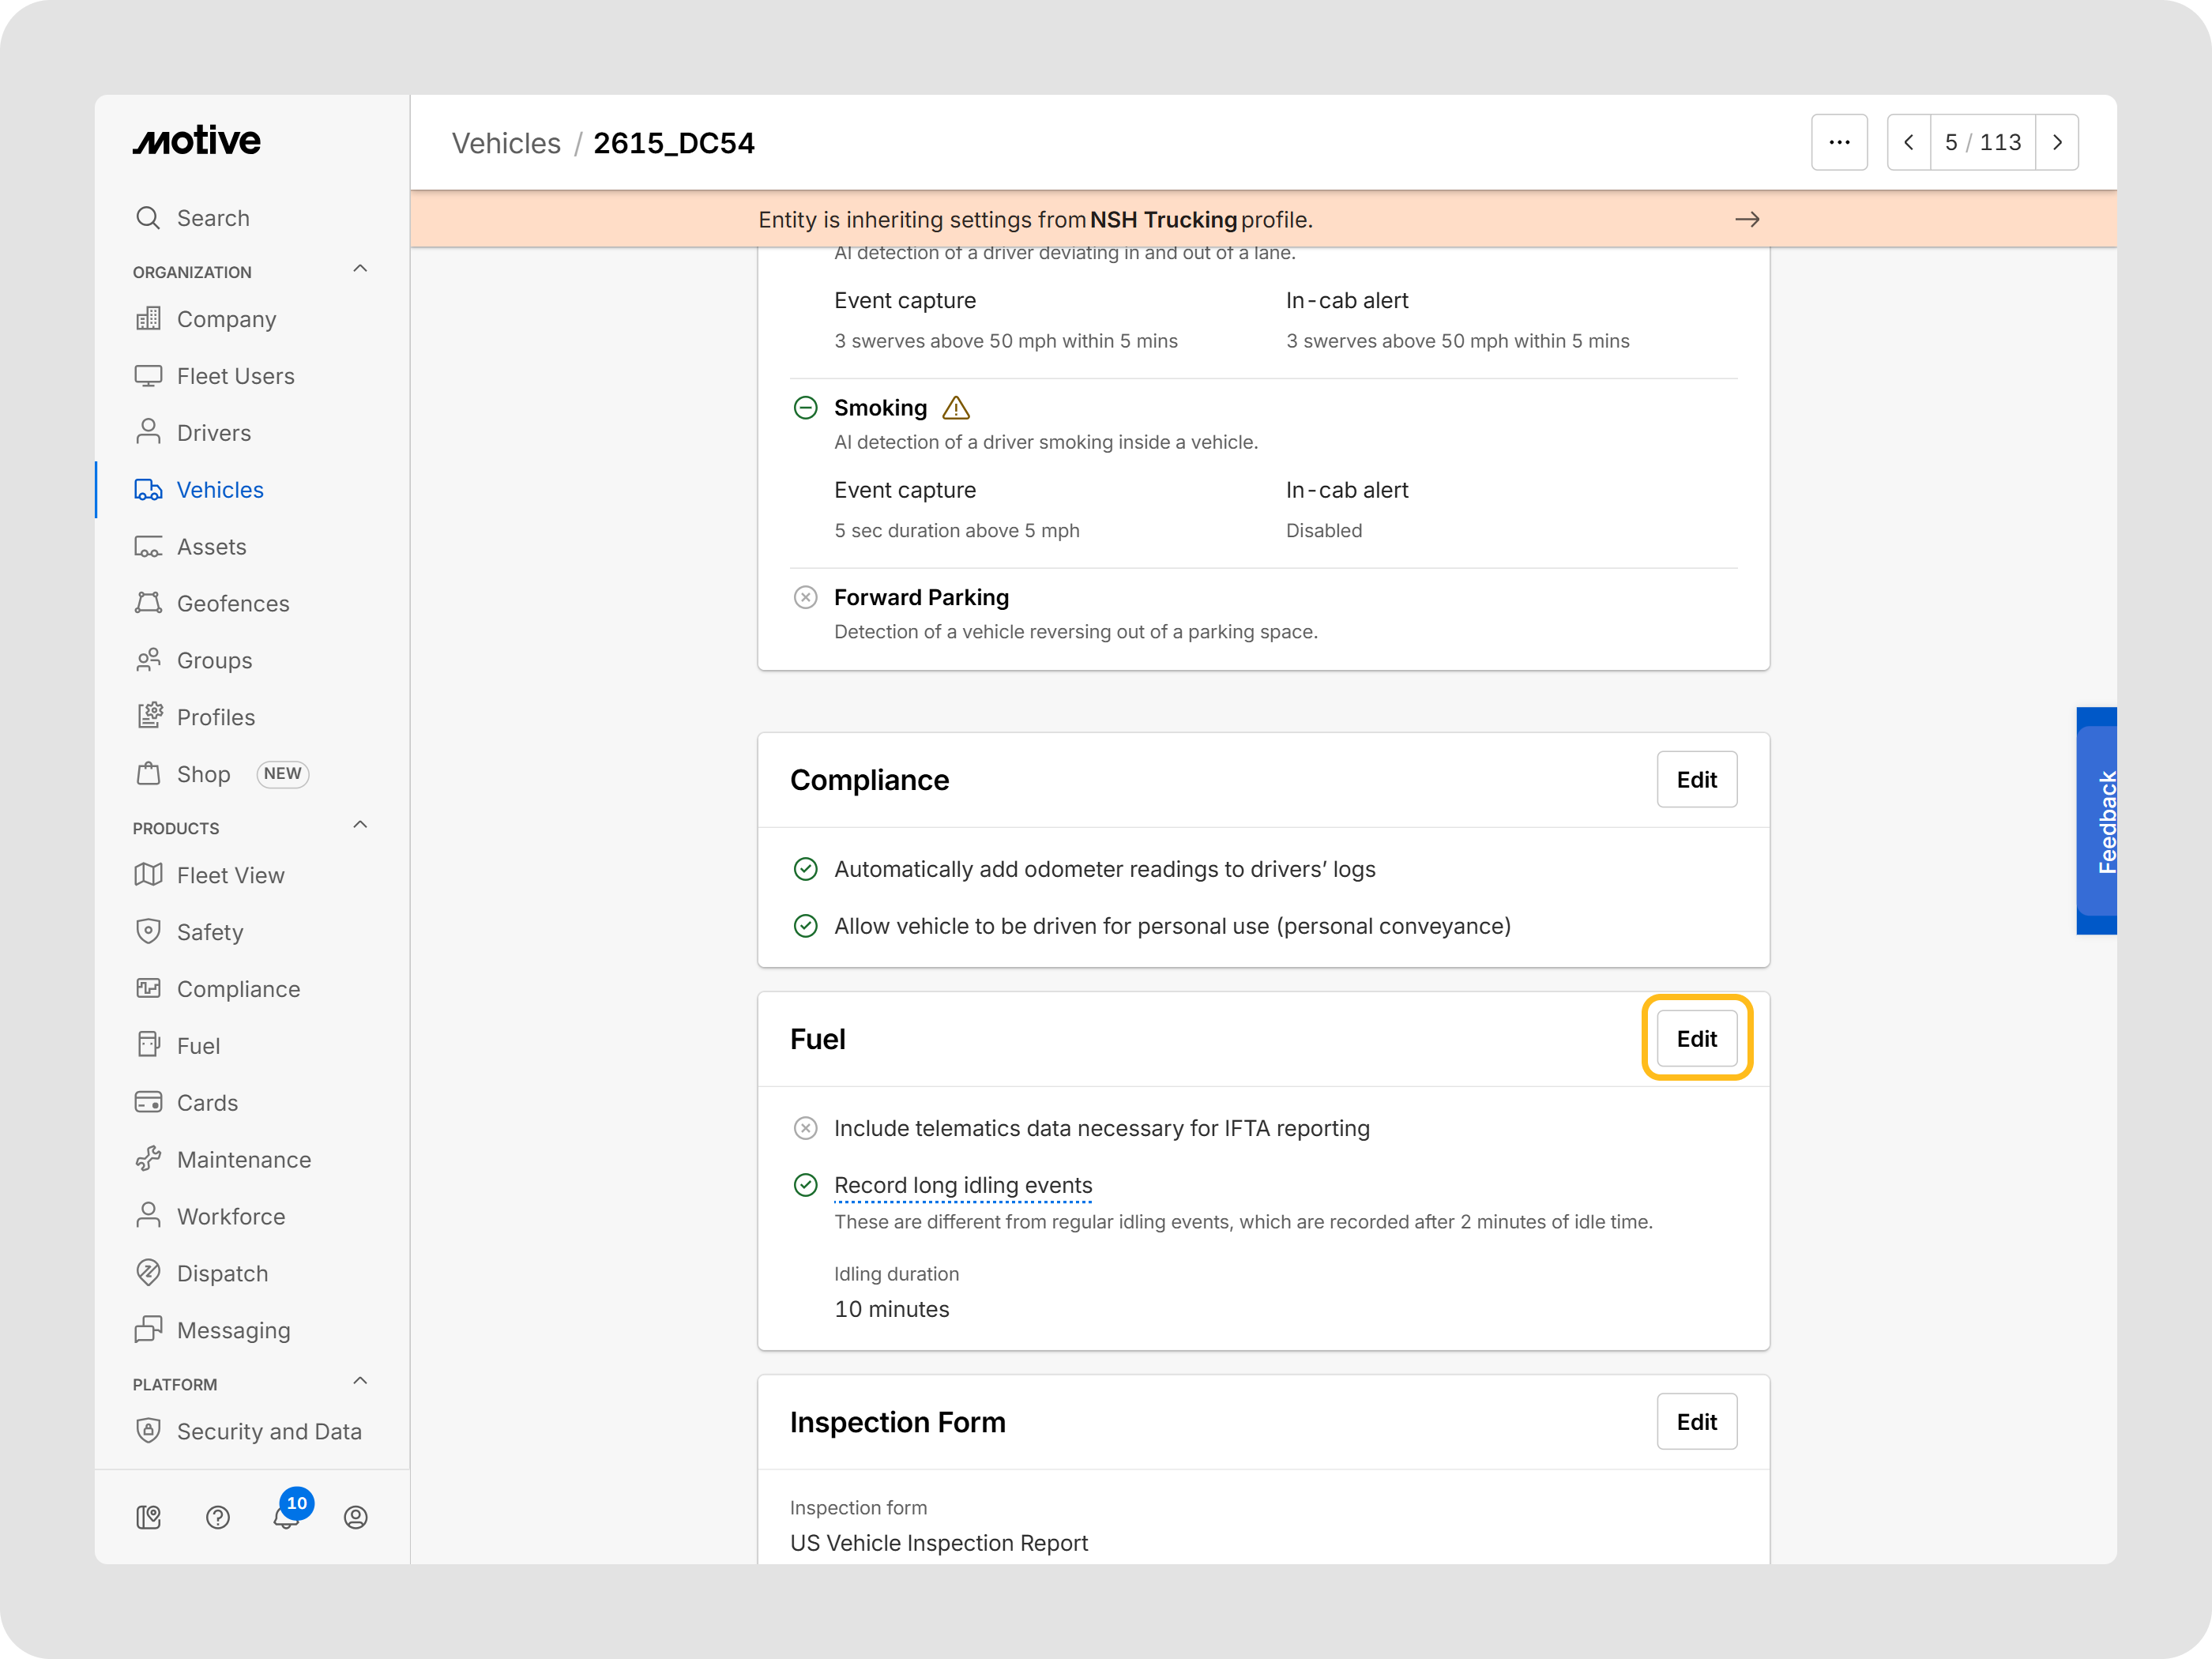This screenshot has height=1659, width=2212.
Task: Click the Smoking partial-enabled status icon
Action: [805, 408]
